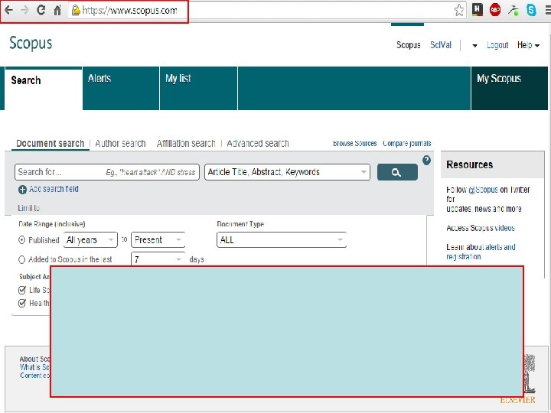Open the 7 days dropdown
The height and width of the screenshot is (413, 551).
click(158, 259)
